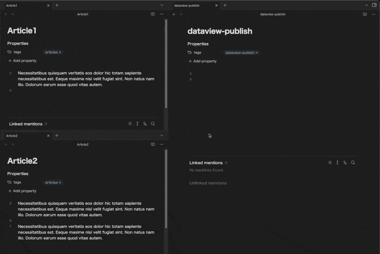Click the Article2 pane scrollbar
This screenshot has width=380, height=254.
pyautogui.click(x=166, y=189)
